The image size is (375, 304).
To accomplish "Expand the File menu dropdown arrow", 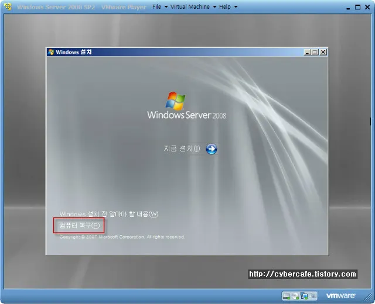I will coord(166,7).
